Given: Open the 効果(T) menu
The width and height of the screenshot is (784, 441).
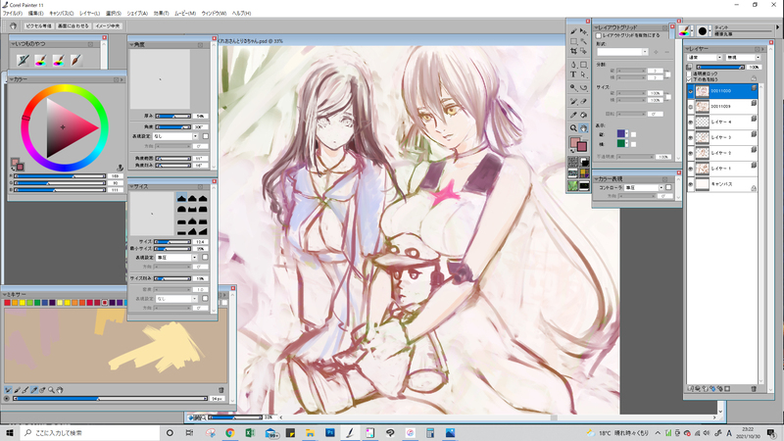Looking at the screenshot, I should pyautogui.click(x=161, y=13).
